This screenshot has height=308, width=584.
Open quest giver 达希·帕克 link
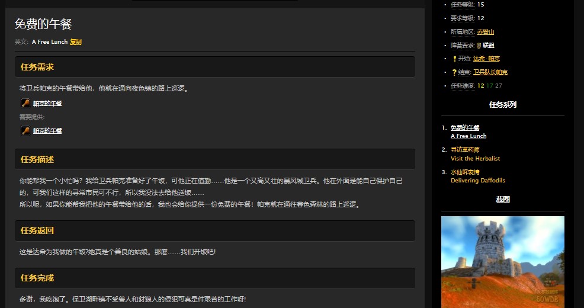(x=486, y=59)
